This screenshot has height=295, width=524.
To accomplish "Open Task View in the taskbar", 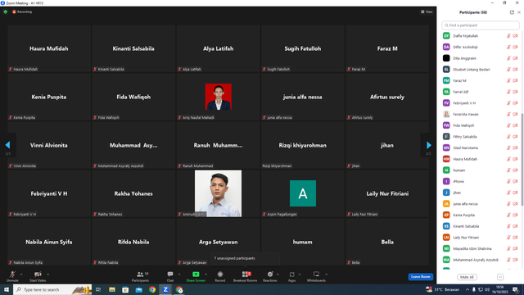I will click(98, 289).
